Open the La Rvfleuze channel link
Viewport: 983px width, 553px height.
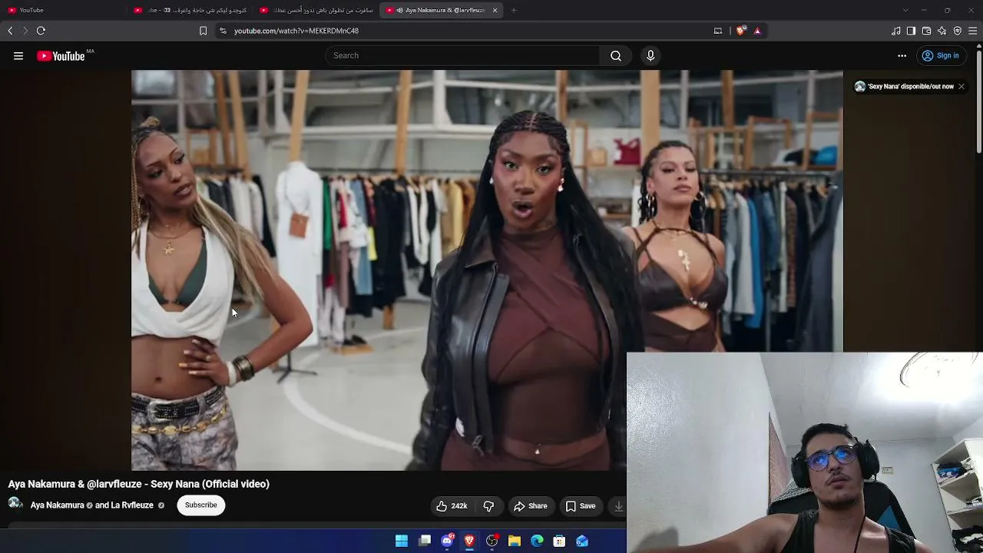[x=132, y=505]
